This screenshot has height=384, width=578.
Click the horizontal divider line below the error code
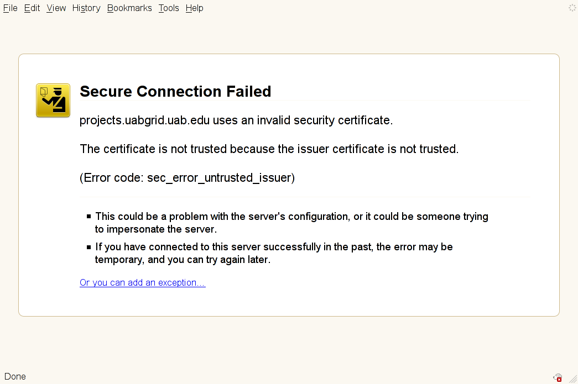point(305,197)
